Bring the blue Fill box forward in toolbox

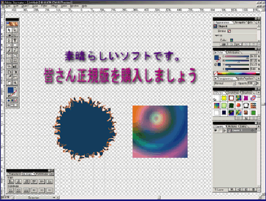(11, 90)
